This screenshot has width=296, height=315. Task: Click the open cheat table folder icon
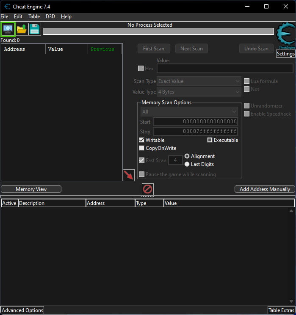[22, 29]
